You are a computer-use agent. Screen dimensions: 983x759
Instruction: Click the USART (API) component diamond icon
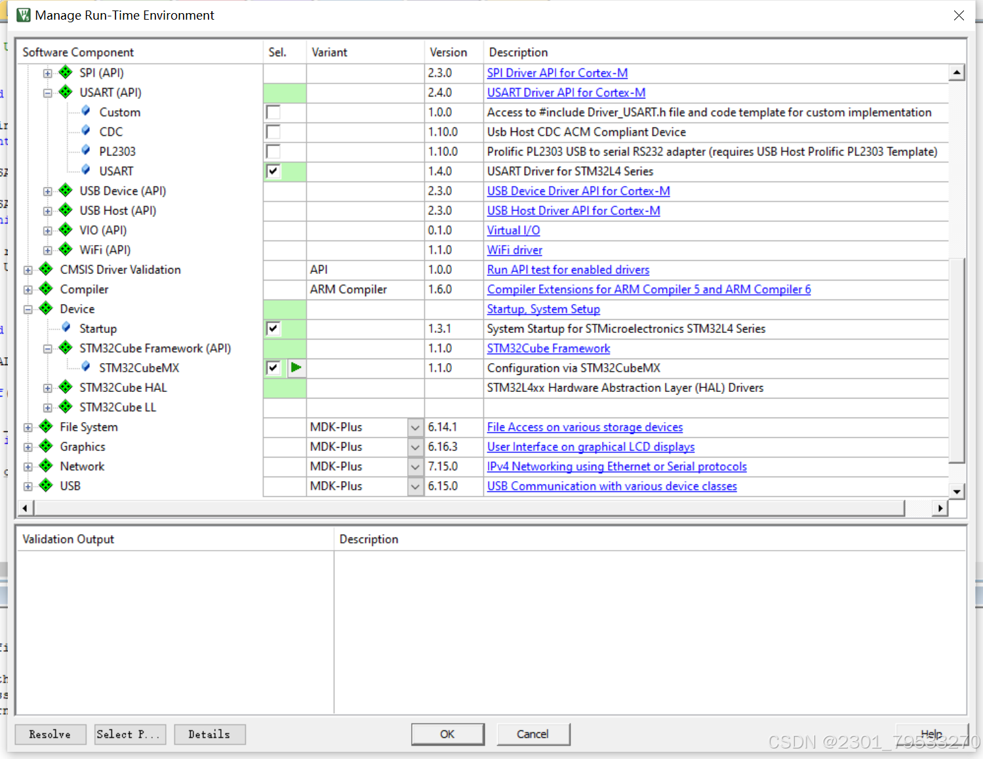[65, 92]
